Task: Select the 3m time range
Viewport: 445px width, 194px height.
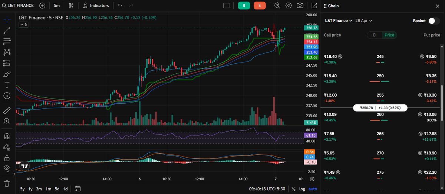Action: [x=39, y=189]
